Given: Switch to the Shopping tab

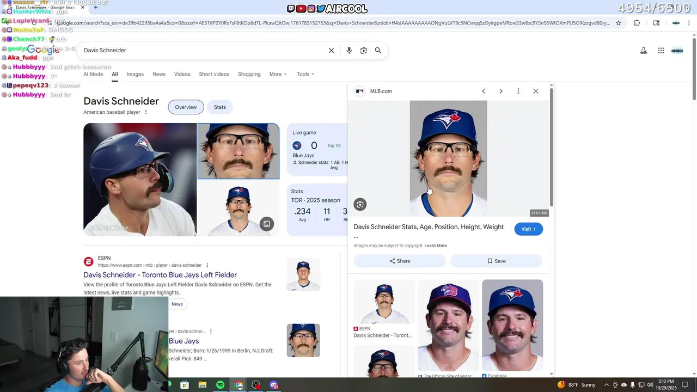Looking at the screenshot, I should (249, 74).
